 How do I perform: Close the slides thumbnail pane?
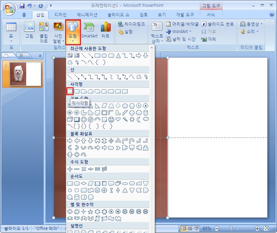coord(40,56)
